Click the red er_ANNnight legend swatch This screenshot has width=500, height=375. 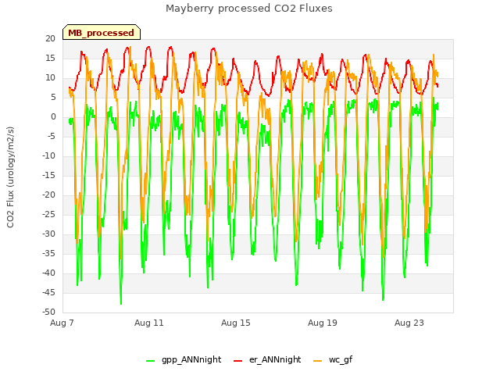pyautogui.click(x=238, y=361)
